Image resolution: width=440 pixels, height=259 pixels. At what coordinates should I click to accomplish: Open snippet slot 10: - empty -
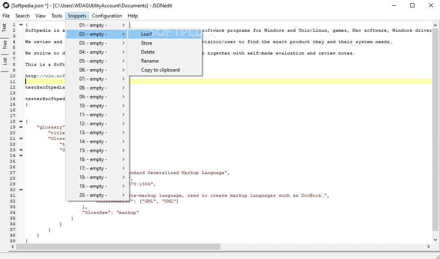click(97, 106)
